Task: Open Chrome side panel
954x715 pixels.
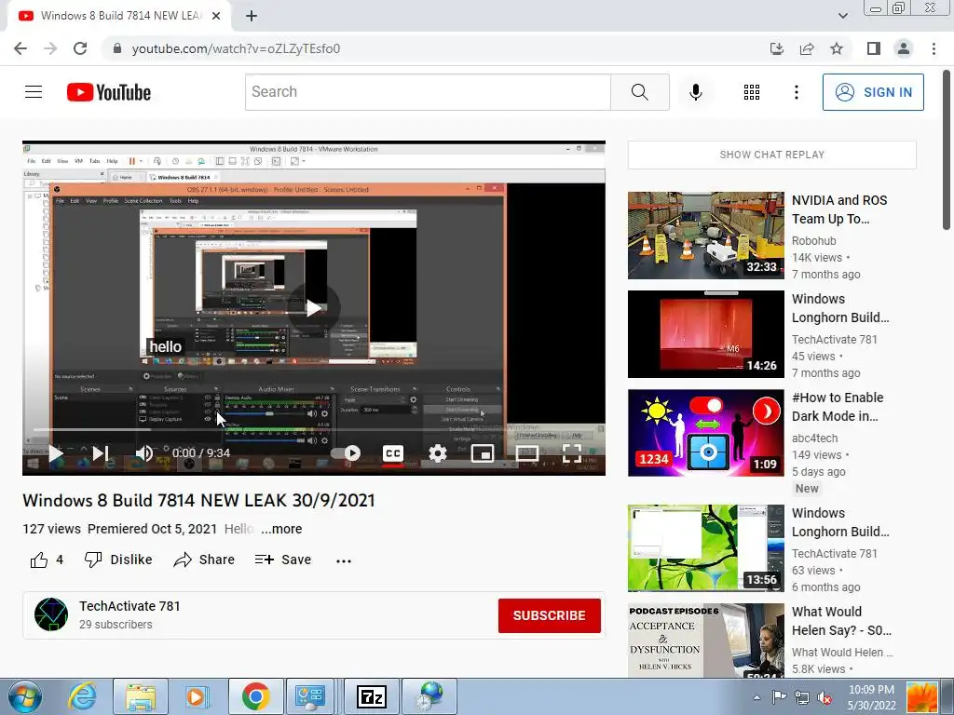Action: (x=874, y=48)
